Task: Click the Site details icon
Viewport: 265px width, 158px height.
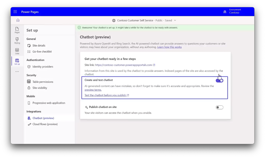Action: click(29, 46)
